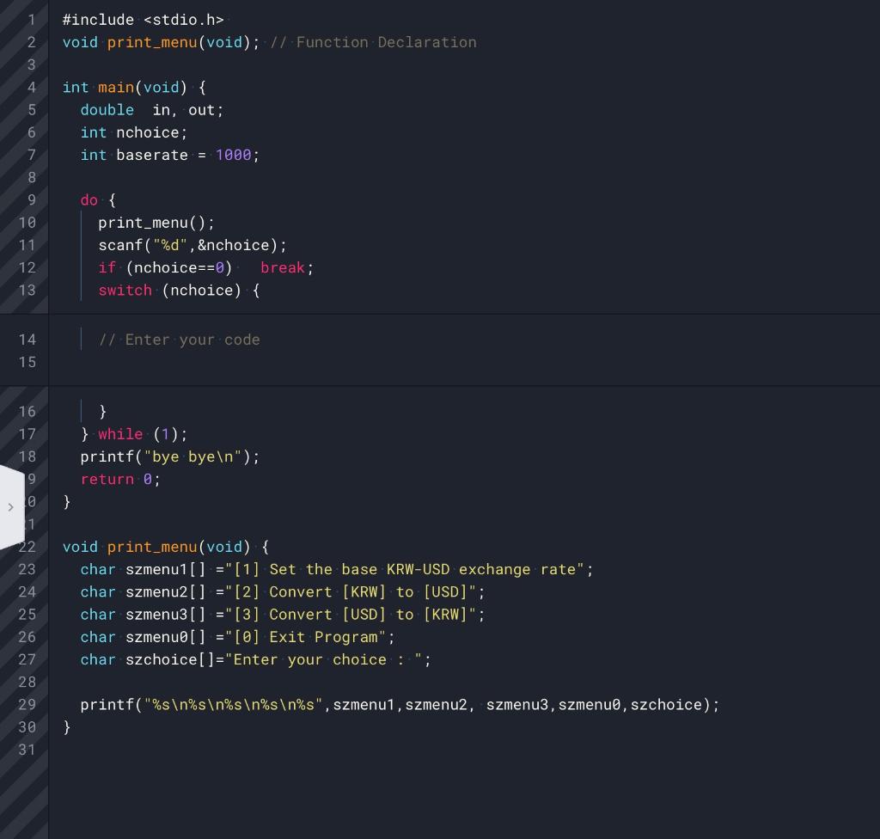Screen dimensions: 880x839
Task: Click the printf format string line 29
Action: [x=400, y=704]
